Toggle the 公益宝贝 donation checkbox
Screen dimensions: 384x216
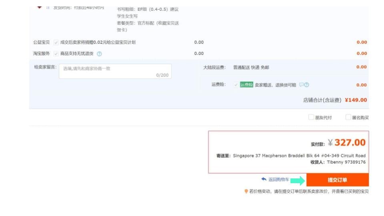pos(56,42)
